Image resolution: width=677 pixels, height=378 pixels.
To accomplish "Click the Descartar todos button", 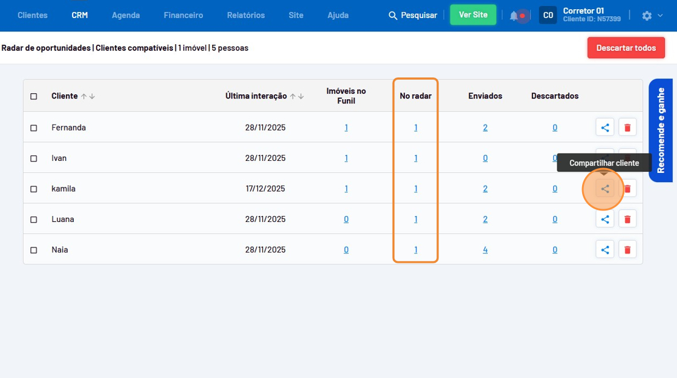I will click(x=626, y=48).
